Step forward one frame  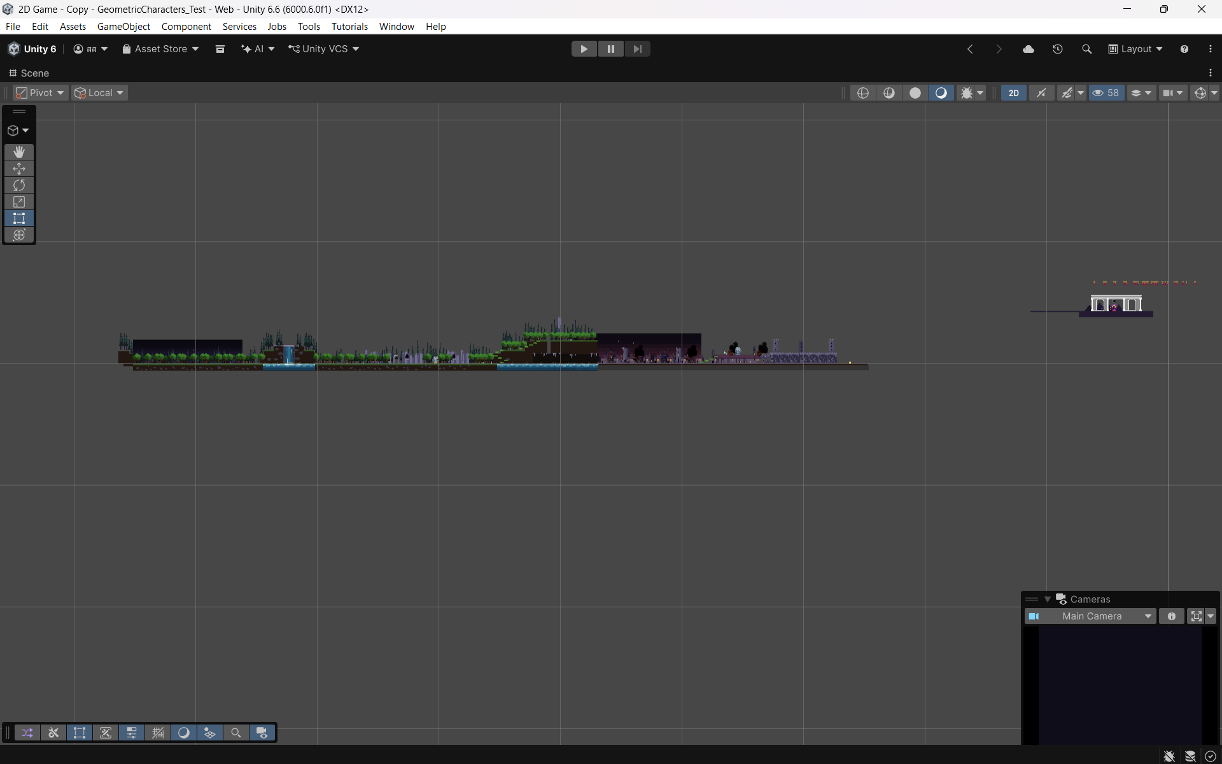[637, 49]
